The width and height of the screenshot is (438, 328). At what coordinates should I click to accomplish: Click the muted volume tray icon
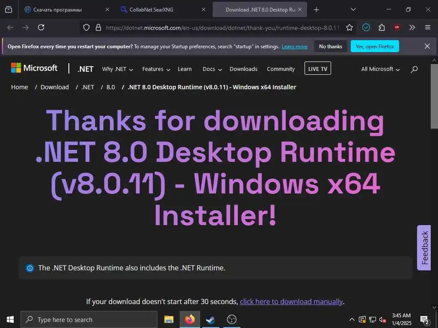(383, 319)
